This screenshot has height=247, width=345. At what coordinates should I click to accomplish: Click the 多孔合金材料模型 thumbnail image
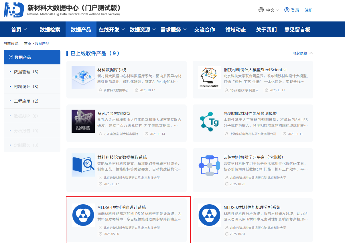point(83,121)
